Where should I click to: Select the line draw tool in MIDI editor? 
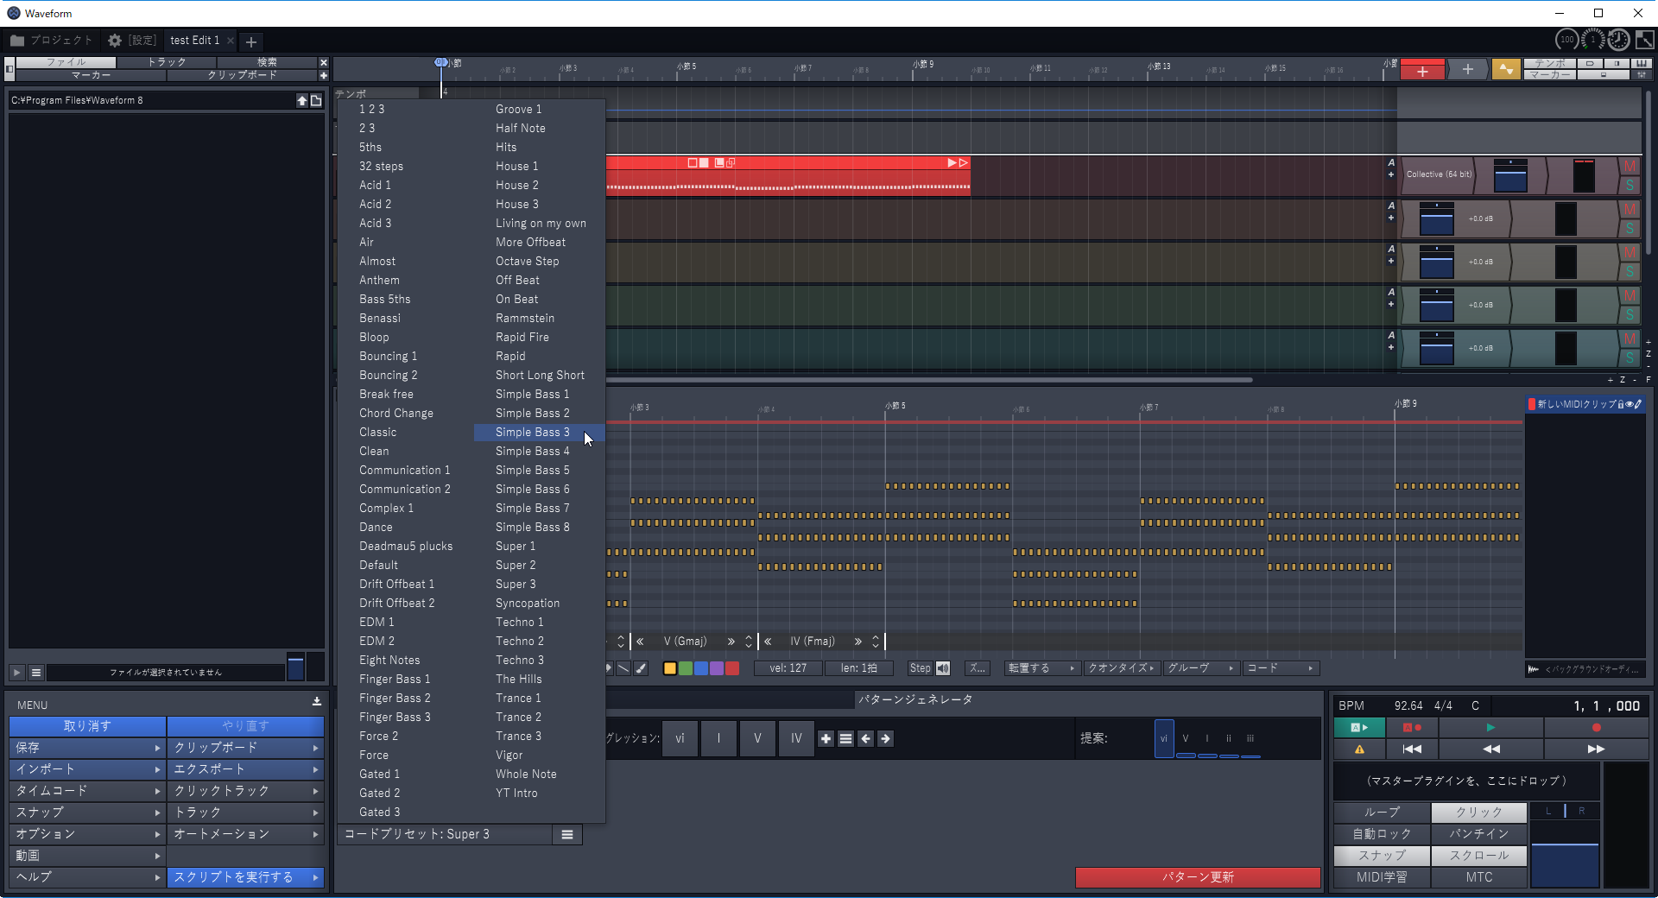point(623,668)
